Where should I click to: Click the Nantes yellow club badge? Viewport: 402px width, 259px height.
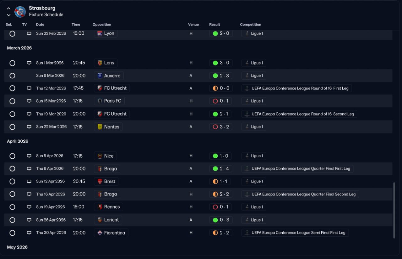click(100, 127)
